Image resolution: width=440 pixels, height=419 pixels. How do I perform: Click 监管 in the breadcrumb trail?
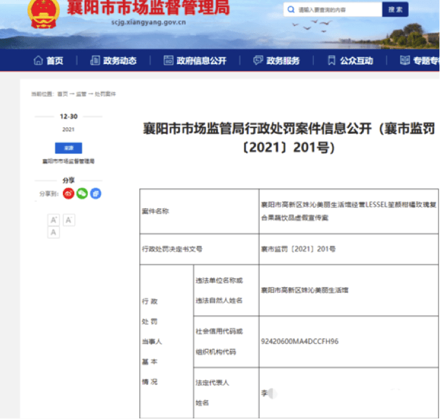(81, 94)
